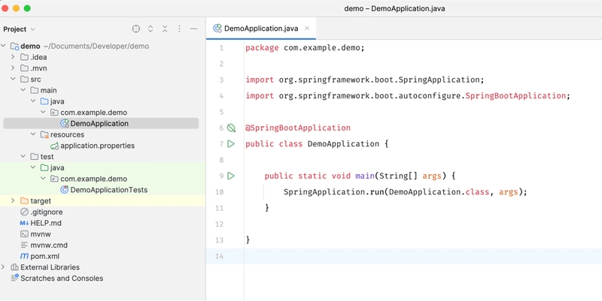This screenshot has height=301, width=602.
Task: Collapse the test folder
Action: click(23, 157)
